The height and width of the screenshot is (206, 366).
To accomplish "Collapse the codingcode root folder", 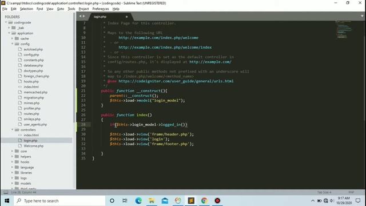I will 6,22.
